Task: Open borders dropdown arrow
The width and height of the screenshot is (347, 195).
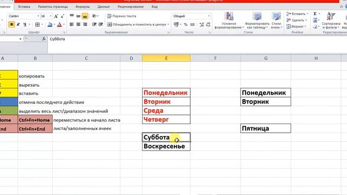Action: 42,24
